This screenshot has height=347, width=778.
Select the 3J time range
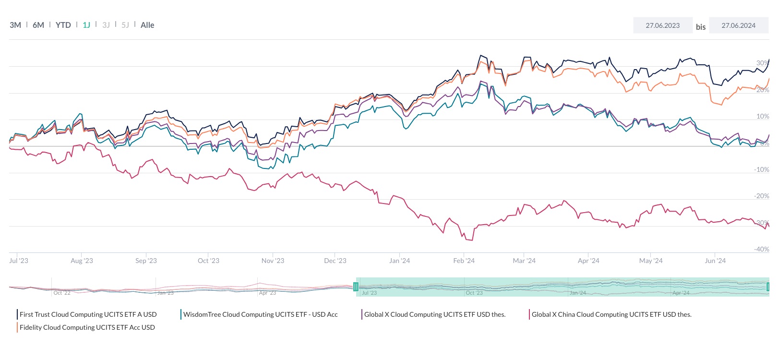click(106, 25)
